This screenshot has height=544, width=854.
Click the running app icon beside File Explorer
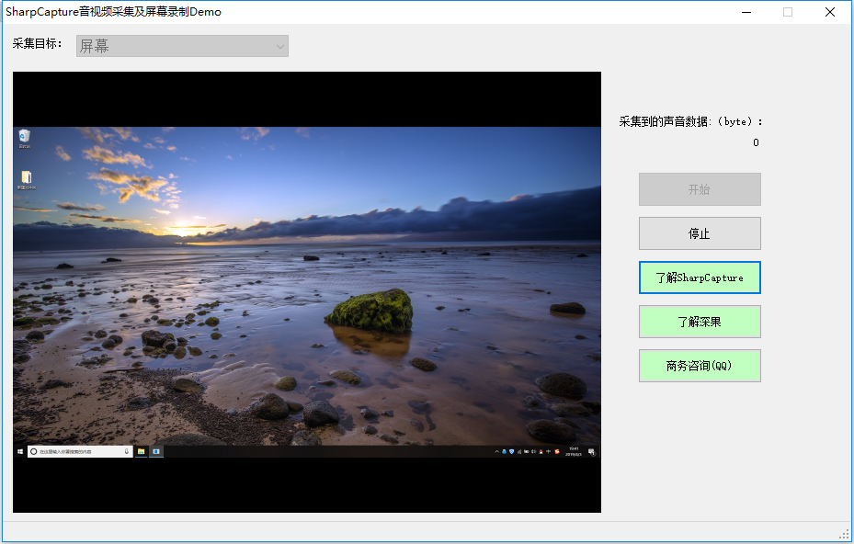[156, 451]
